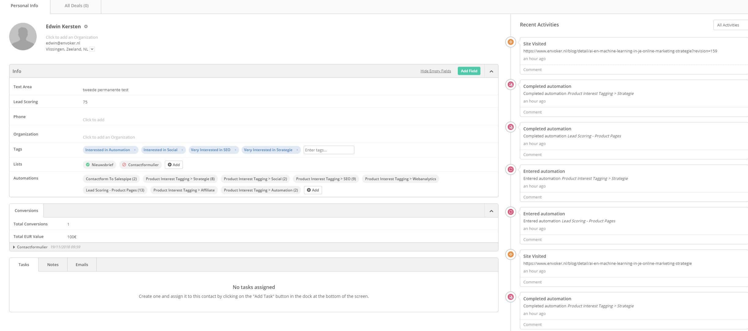Select the Tasks tab

[x=24, y=265]
